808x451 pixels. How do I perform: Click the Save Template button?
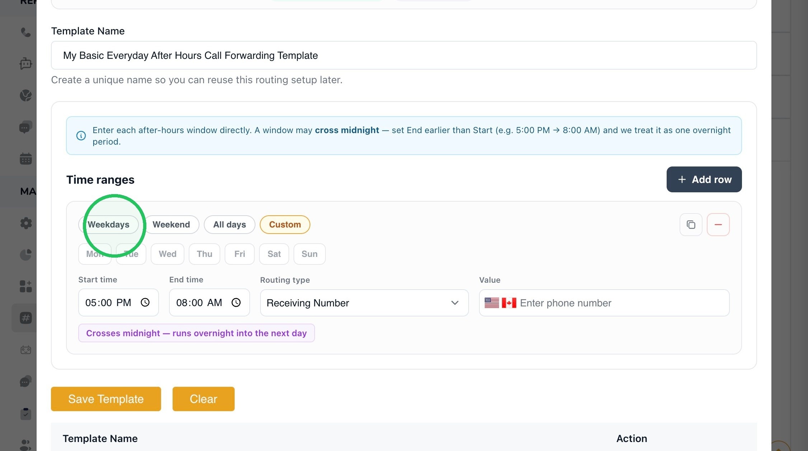click(106, 399)
